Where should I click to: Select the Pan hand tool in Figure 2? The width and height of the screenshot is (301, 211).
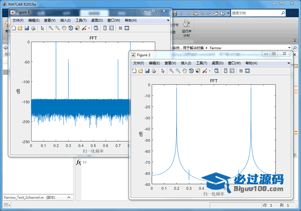[185, 71]
